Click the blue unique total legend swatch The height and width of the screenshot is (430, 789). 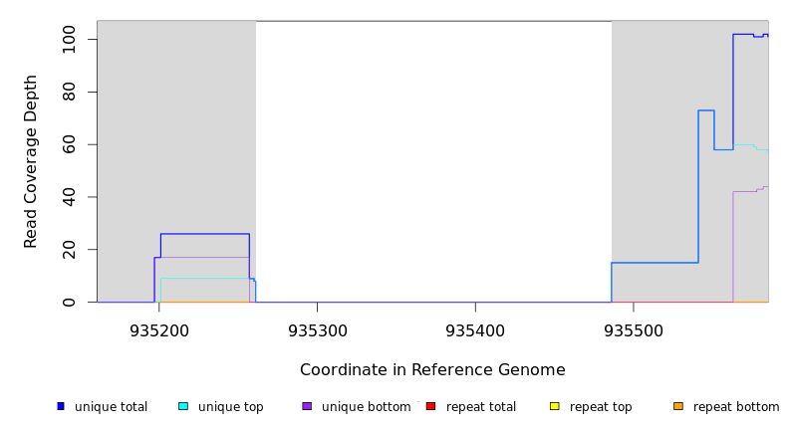tap(61, 406)
